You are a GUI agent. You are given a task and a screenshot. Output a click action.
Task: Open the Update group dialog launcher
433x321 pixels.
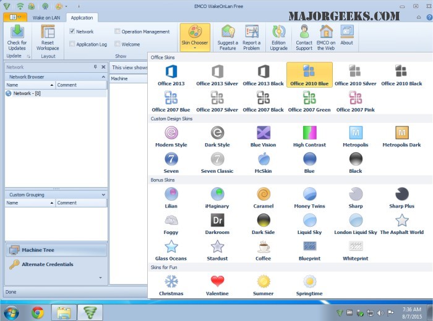28,56
